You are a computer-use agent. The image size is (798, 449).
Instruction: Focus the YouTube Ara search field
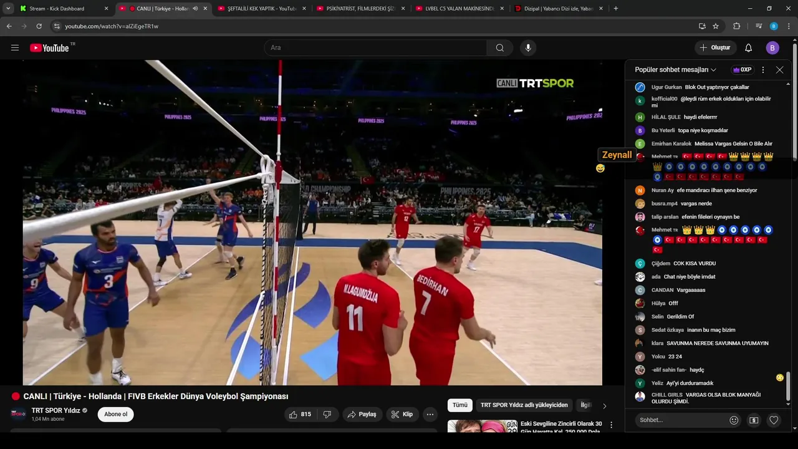click(376, 47)
